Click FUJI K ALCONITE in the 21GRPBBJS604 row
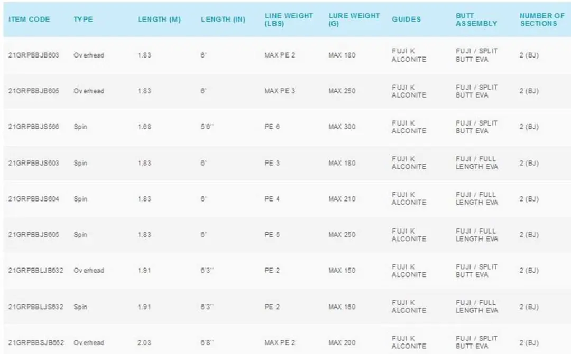The height and width of the screenshot is (354, 571). (x=409, y=199)
